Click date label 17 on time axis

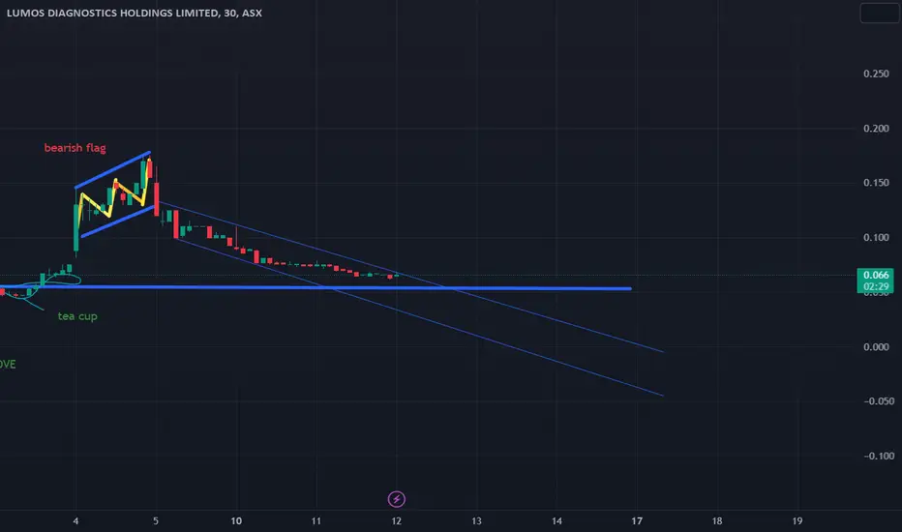[637, 521]
